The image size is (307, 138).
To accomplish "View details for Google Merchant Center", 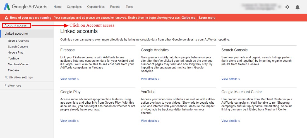I will pos(231,121).
